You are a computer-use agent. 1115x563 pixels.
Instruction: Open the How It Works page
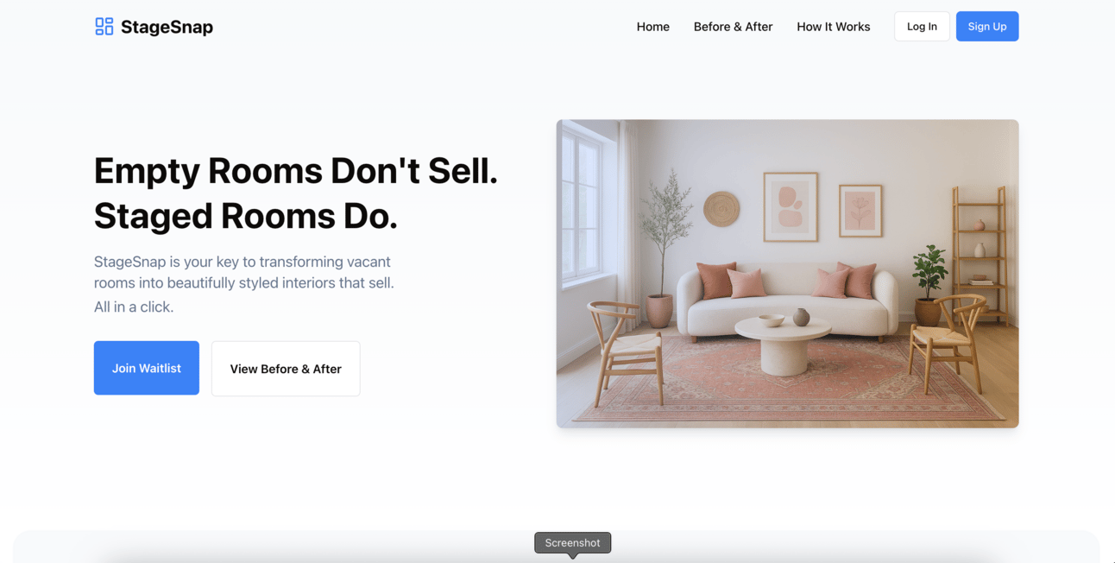[x=834, y=27]
